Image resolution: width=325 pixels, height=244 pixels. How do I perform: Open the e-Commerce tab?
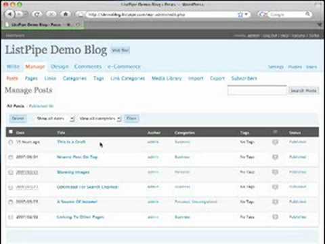(124, 66)
